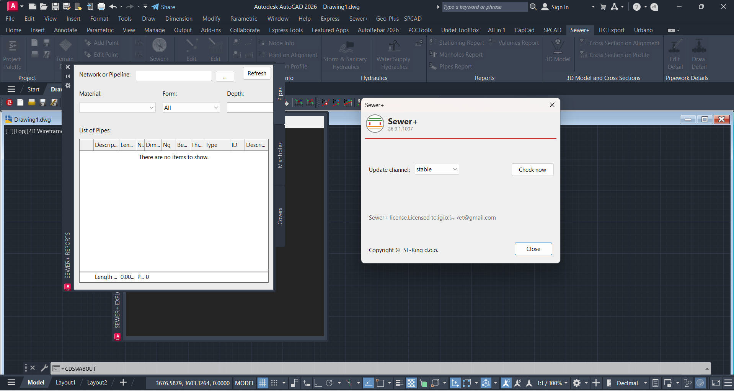Click the status bar Customization hamburger icon
This screenshot has width=734, height=391.
tap(728, 383)
